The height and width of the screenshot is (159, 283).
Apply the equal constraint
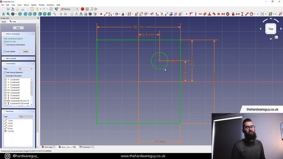(218, 14)
